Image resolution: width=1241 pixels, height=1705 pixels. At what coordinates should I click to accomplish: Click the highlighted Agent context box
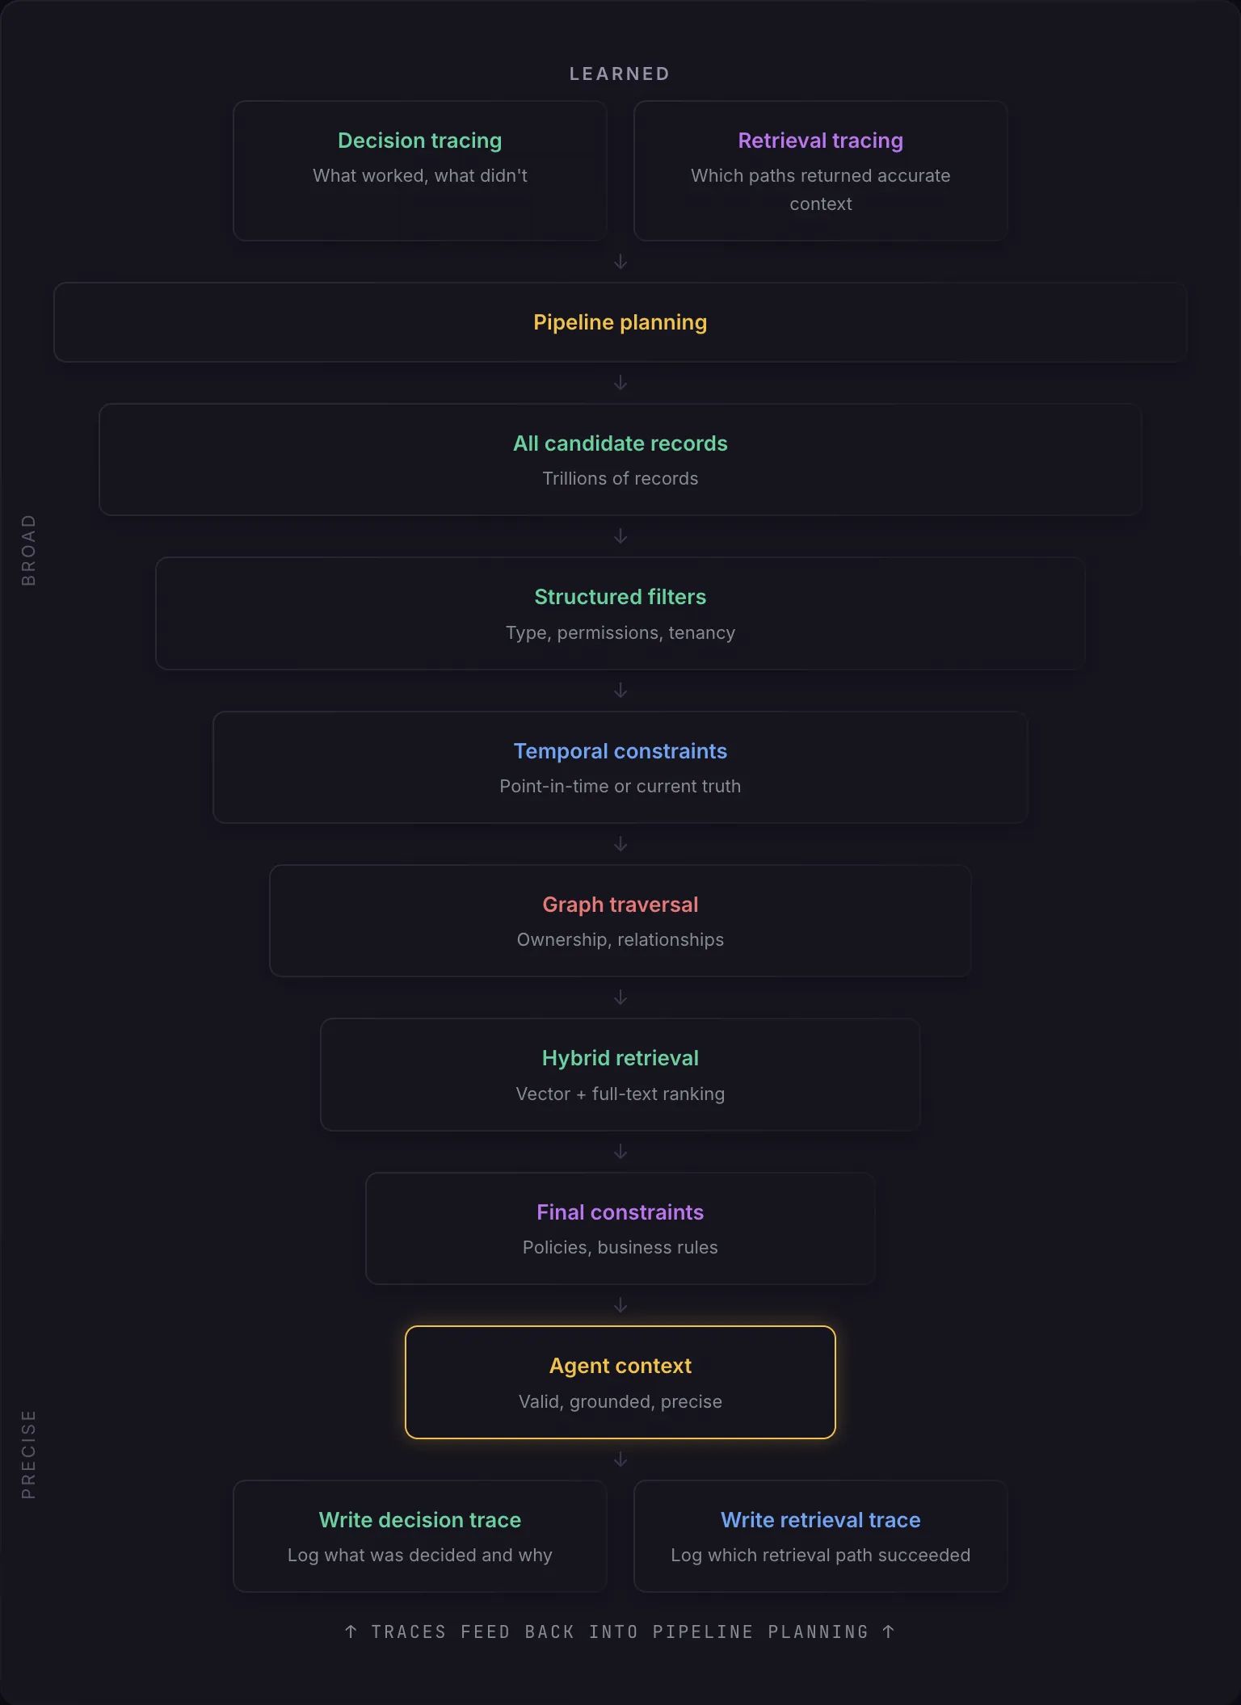point(620,1382)
